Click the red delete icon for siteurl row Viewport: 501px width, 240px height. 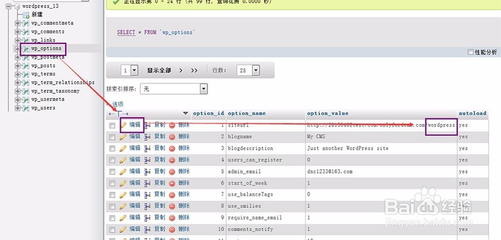tap(172, 125)
